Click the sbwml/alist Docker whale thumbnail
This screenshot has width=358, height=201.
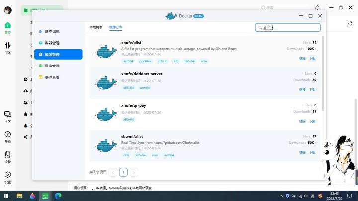click(106, 145)
